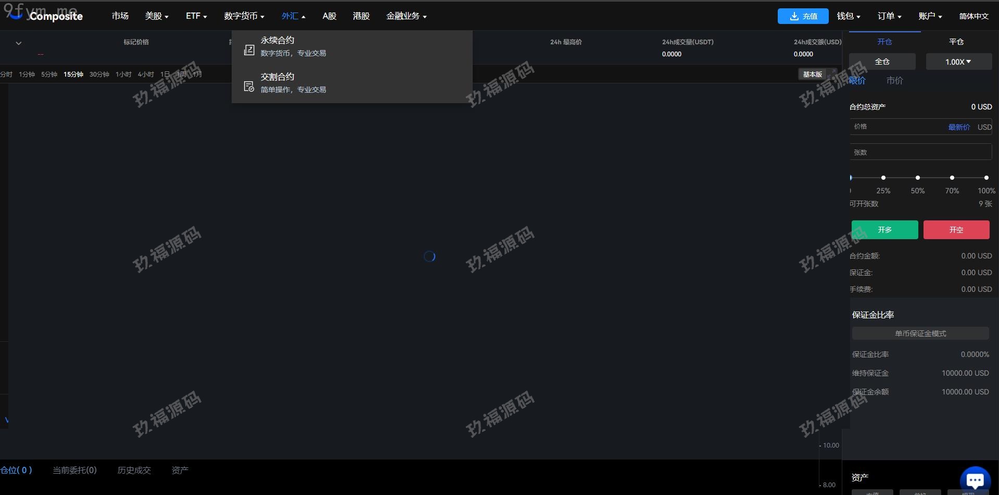This screenshot has width=999, height=495.
Task: Click the 永续合约 perpetual contract icon
Action: (249, 49)
